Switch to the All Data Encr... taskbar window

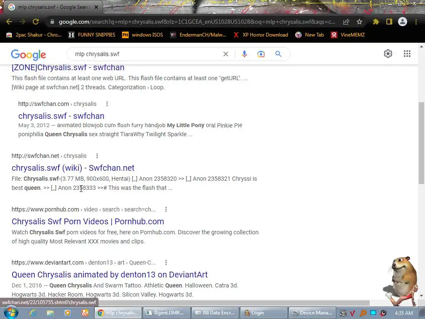215,313
